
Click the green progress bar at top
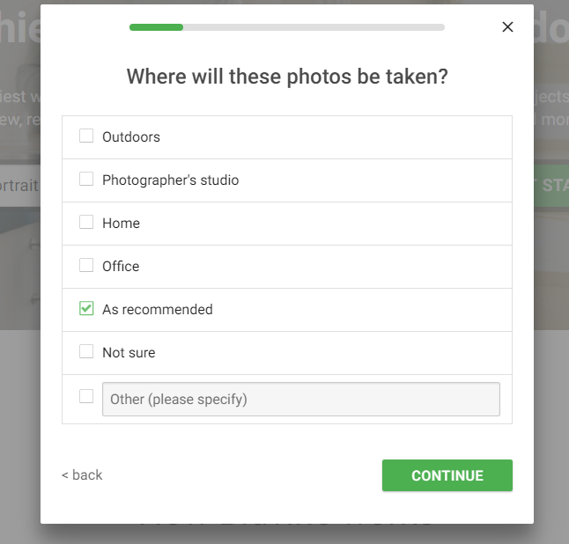[157, 27]
